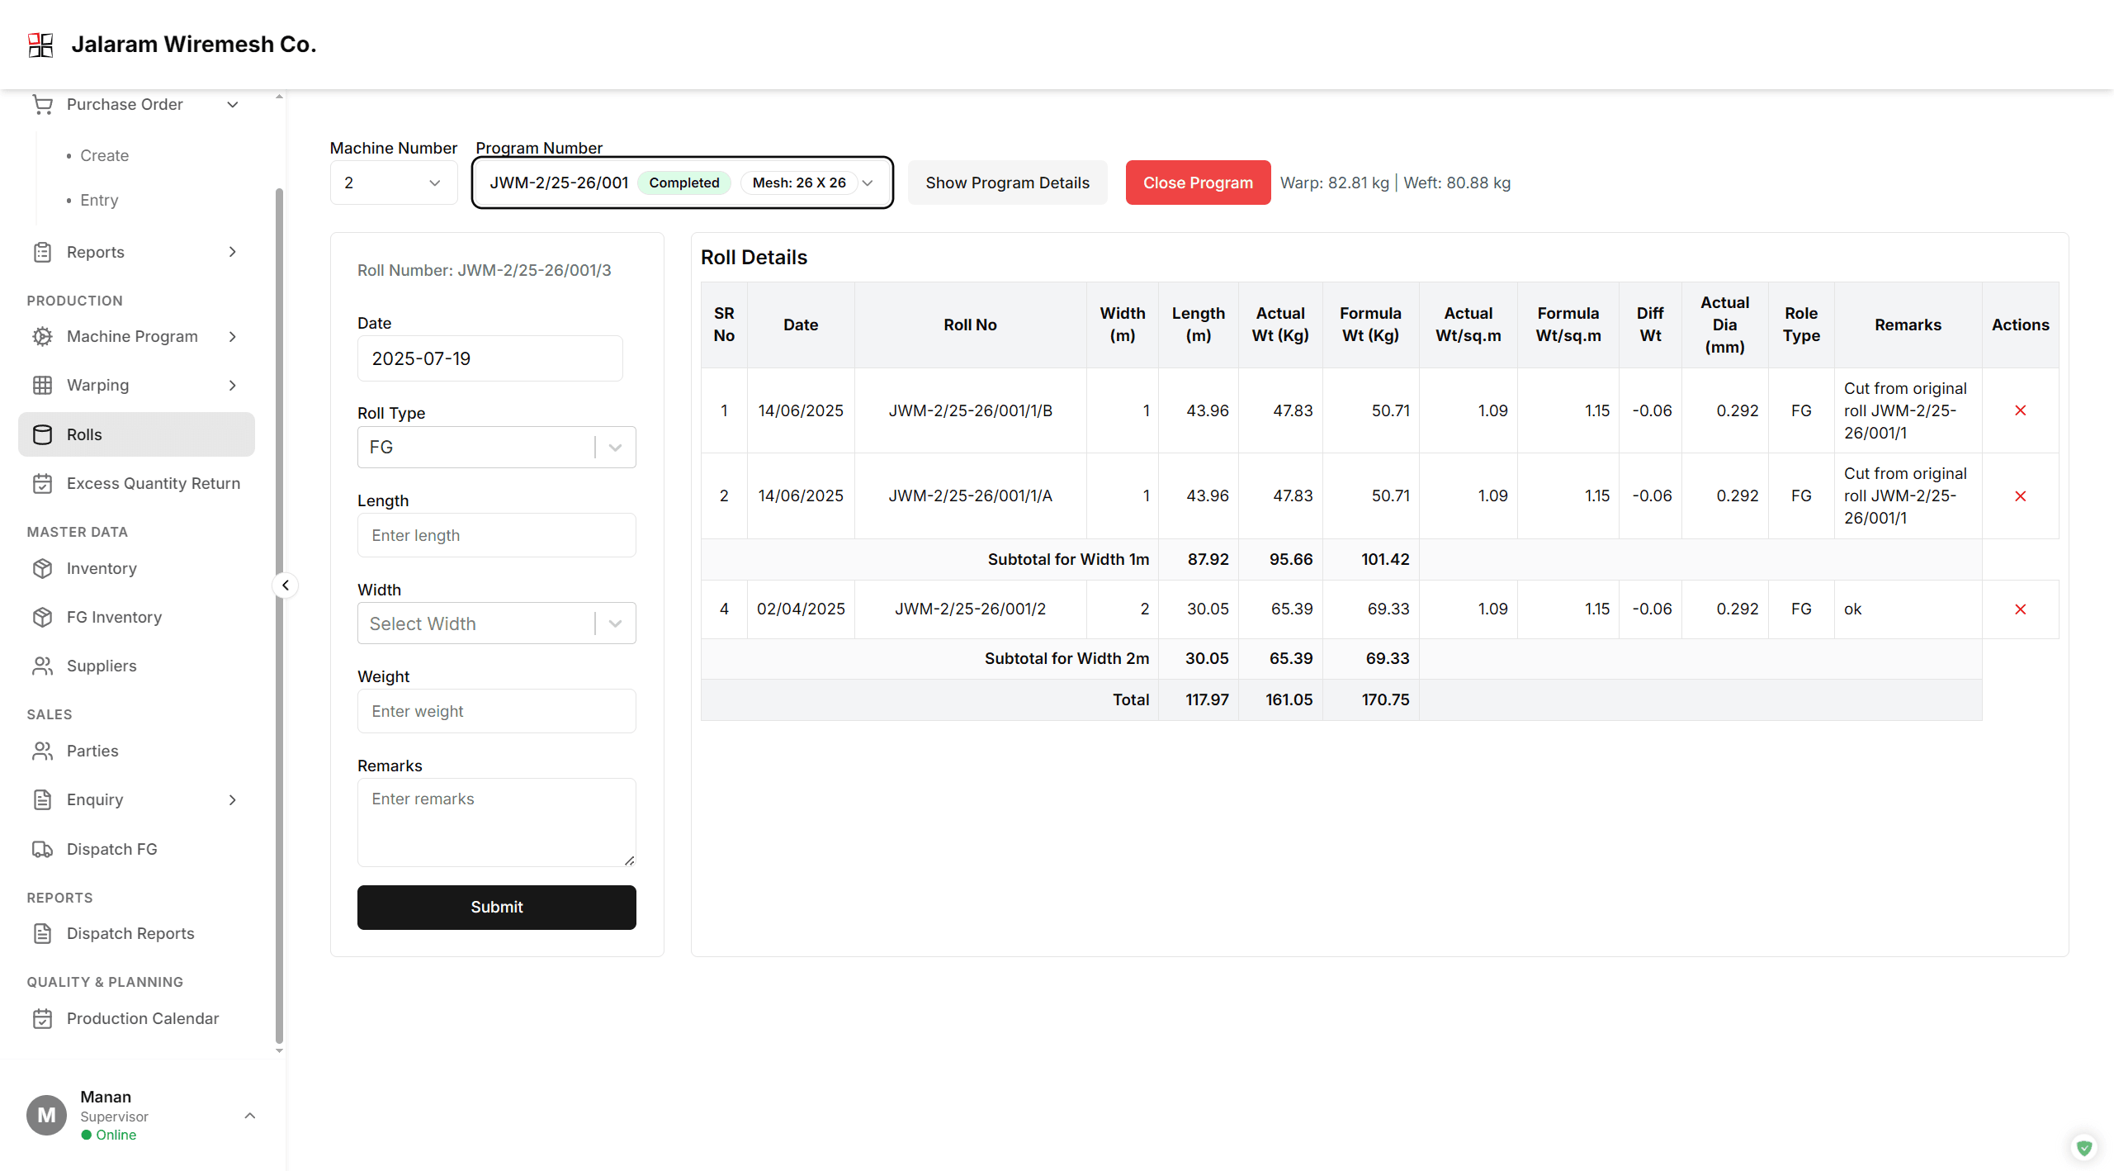Click the Close Program button
This screenshot has height=1171, width=2114.
(x=1198, y=183)
